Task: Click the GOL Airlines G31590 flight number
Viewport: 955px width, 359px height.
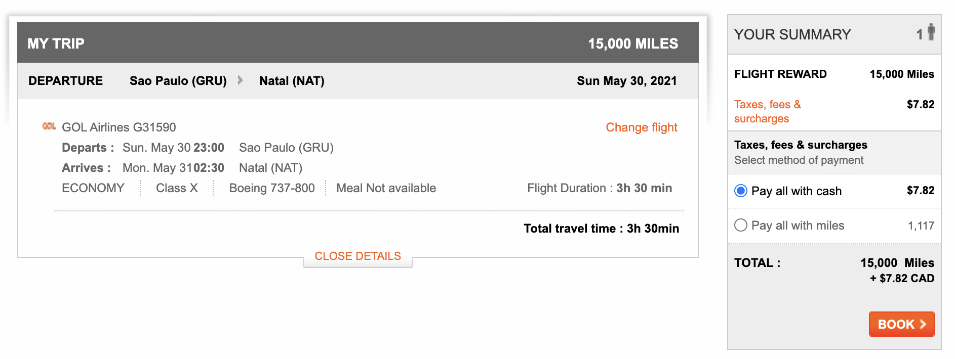Action: 119,127
